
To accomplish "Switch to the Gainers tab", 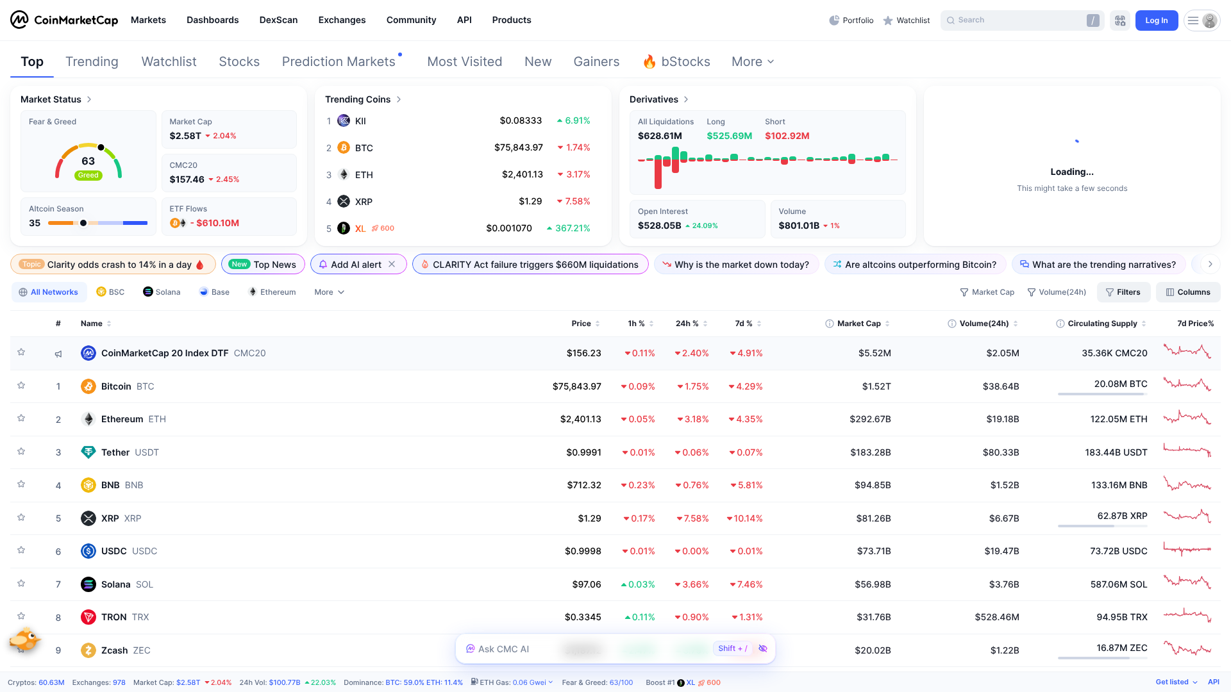I will [596, 62].
